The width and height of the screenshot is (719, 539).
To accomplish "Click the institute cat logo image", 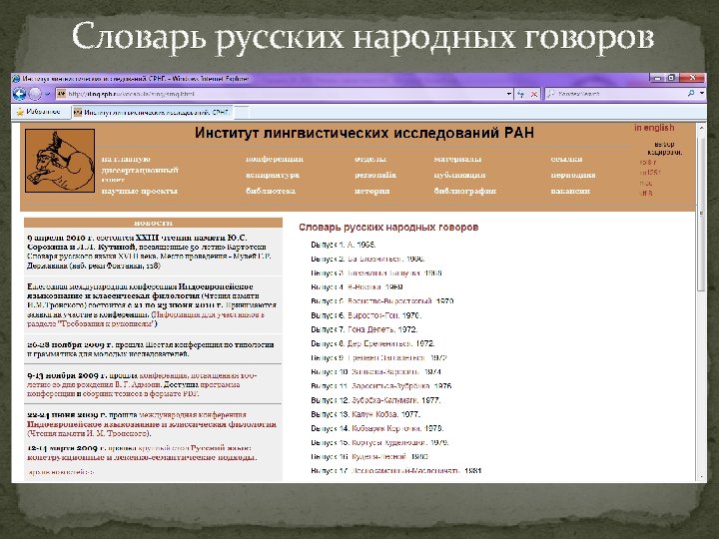I will click(x=60, y=161).
